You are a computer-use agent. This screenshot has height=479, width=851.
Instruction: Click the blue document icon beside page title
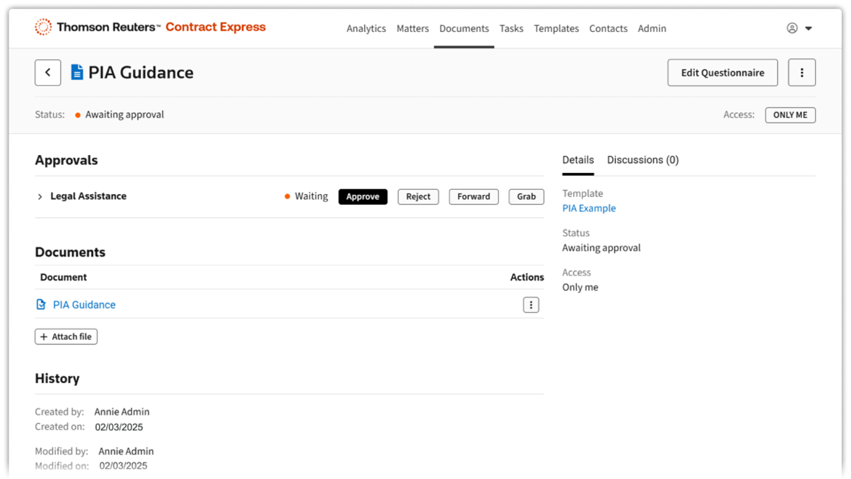77,73
